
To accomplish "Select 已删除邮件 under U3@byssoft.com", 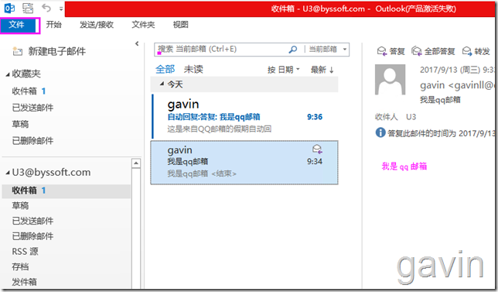I will (x=32, y=236).
